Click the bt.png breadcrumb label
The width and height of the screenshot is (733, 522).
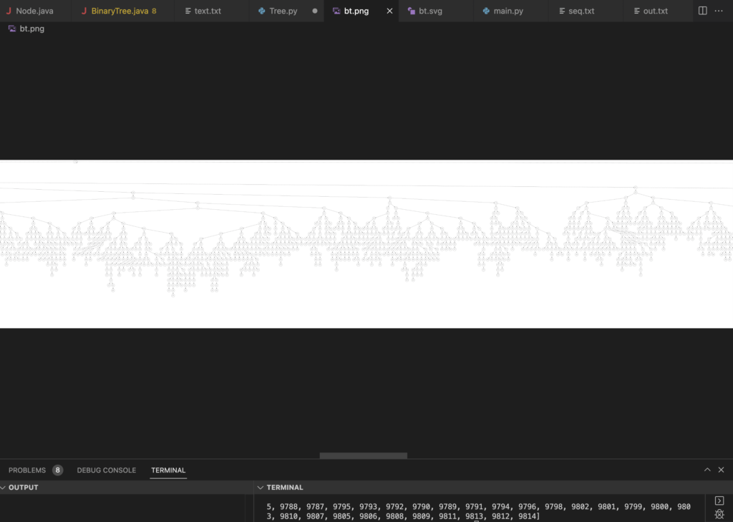click(x=31, y=29)
